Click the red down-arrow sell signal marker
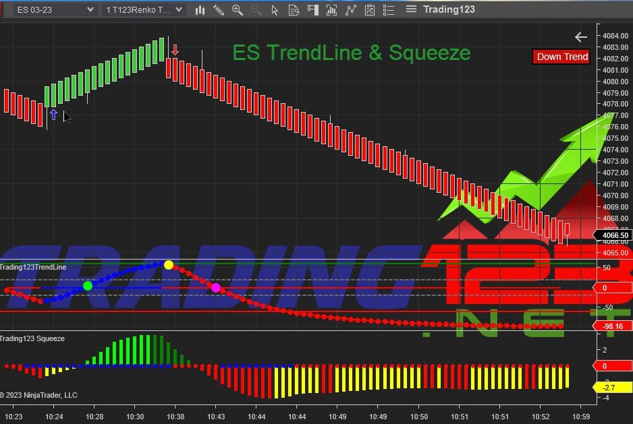The image size is (633, 424). pyautogui.click(x=175, y=50)
